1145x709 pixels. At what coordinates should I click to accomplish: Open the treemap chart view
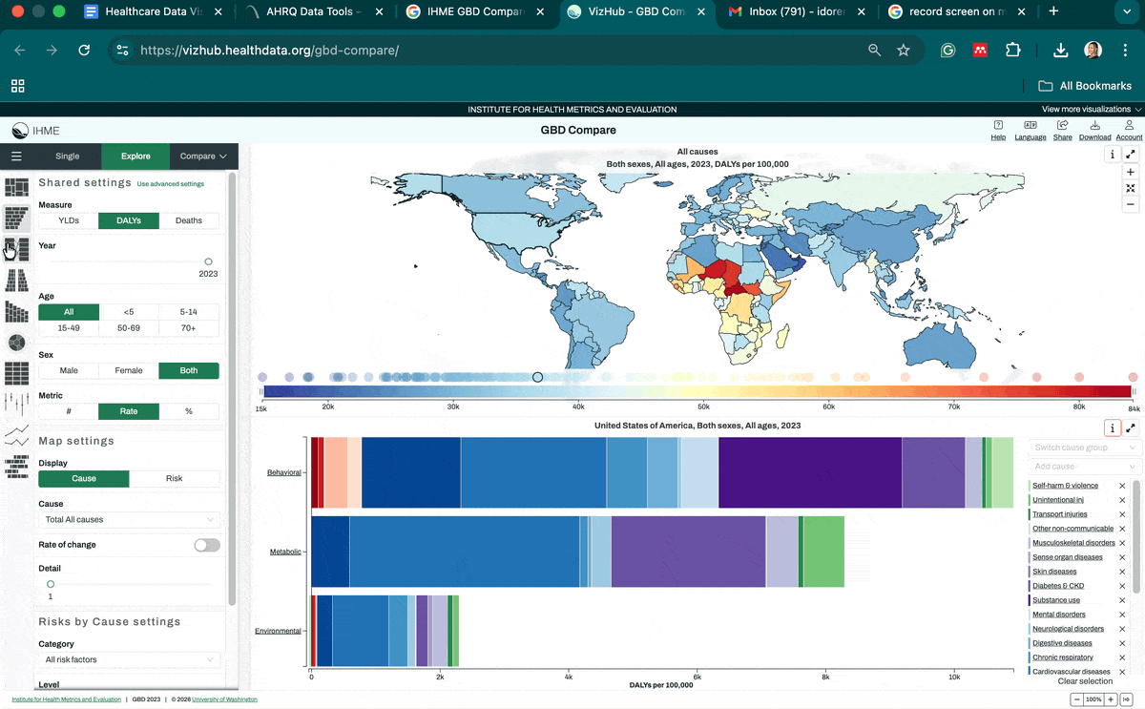(15, 186)
